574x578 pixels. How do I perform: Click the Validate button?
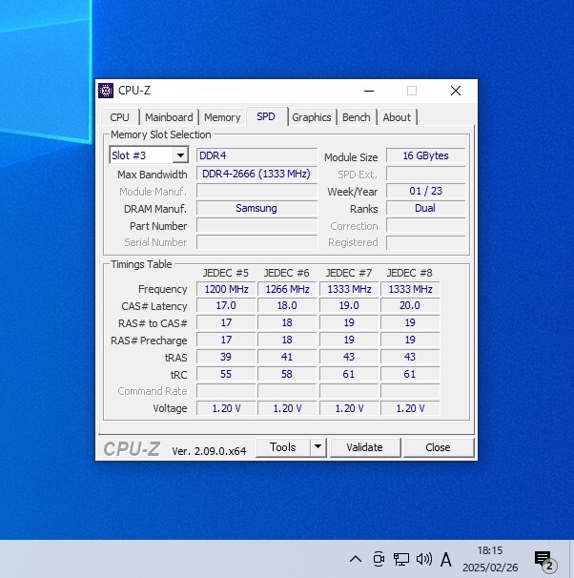click(365, 447)
